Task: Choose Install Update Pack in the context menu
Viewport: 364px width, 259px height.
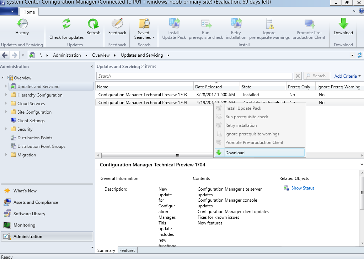Action: click(259, 108)
